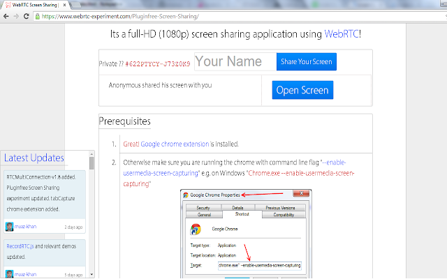Open the Latest Updates heading link

[x=34, y=158]
